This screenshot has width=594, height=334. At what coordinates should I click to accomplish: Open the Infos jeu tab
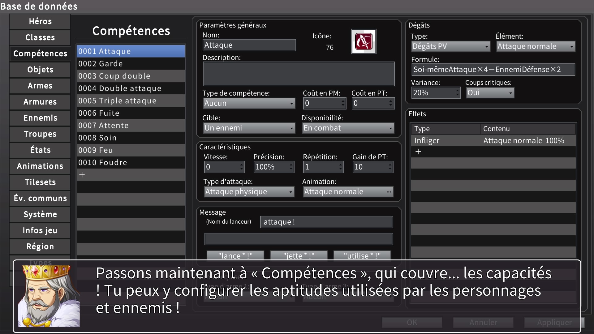(40, 230)
